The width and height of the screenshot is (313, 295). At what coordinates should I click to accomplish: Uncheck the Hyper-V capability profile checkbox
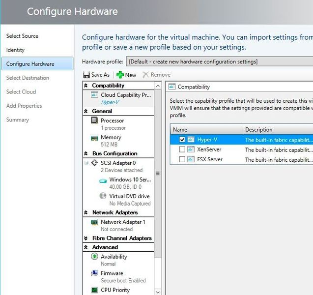pos(182,140)
